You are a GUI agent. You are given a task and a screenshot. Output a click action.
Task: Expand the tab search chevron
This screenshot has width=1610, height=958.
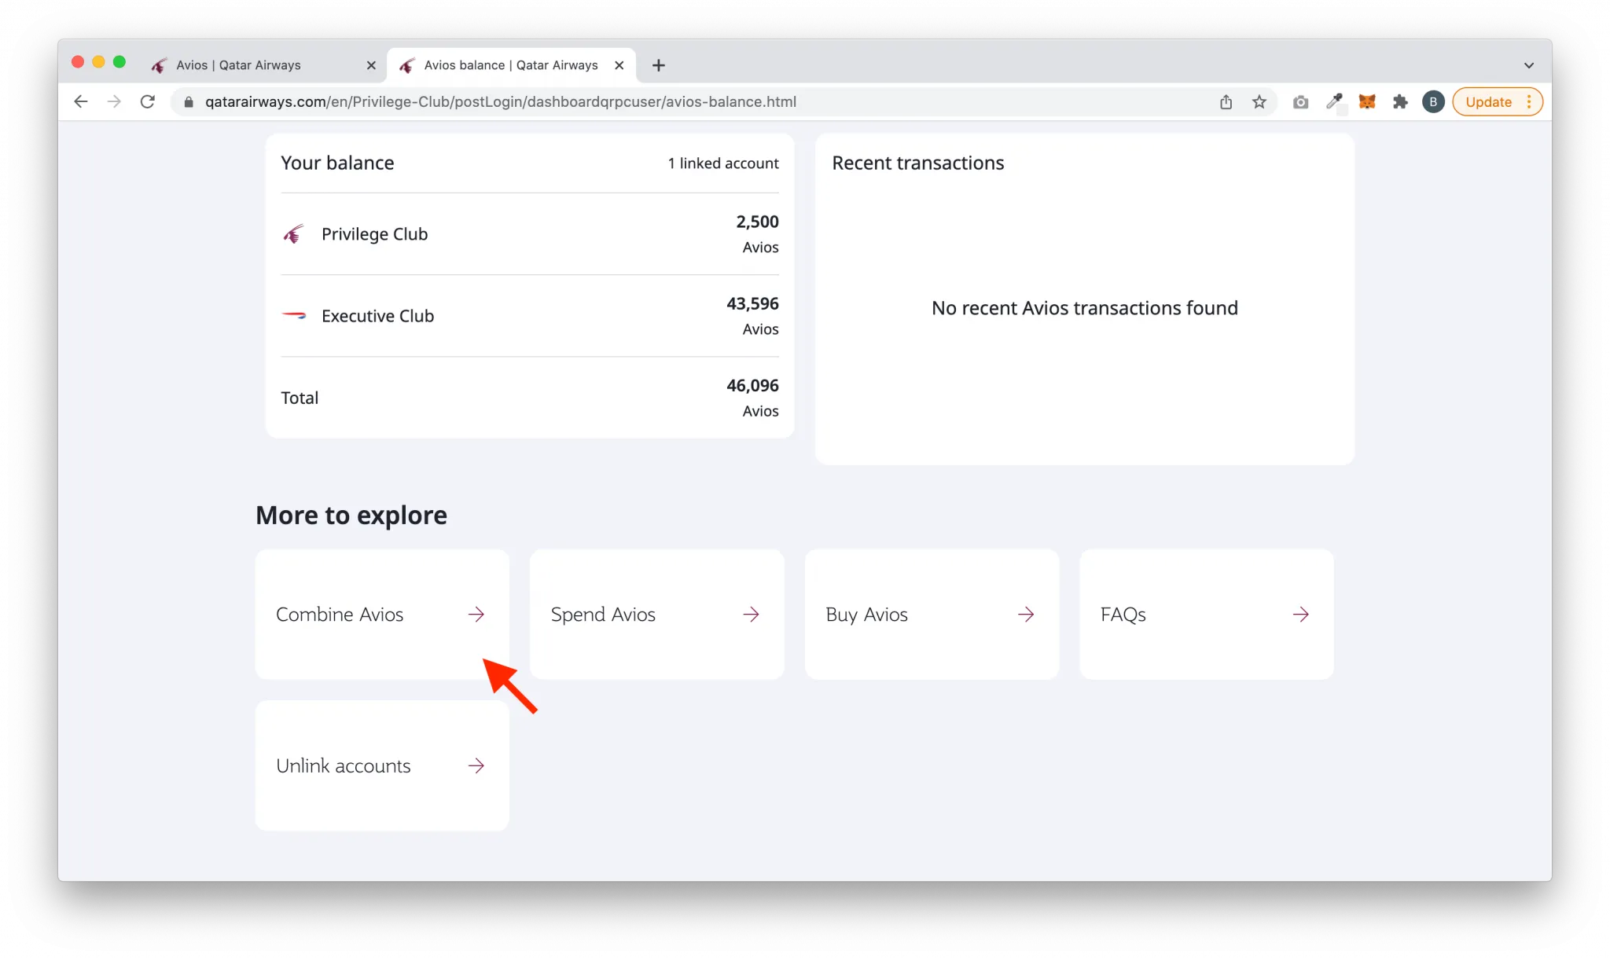(1529, 65)
